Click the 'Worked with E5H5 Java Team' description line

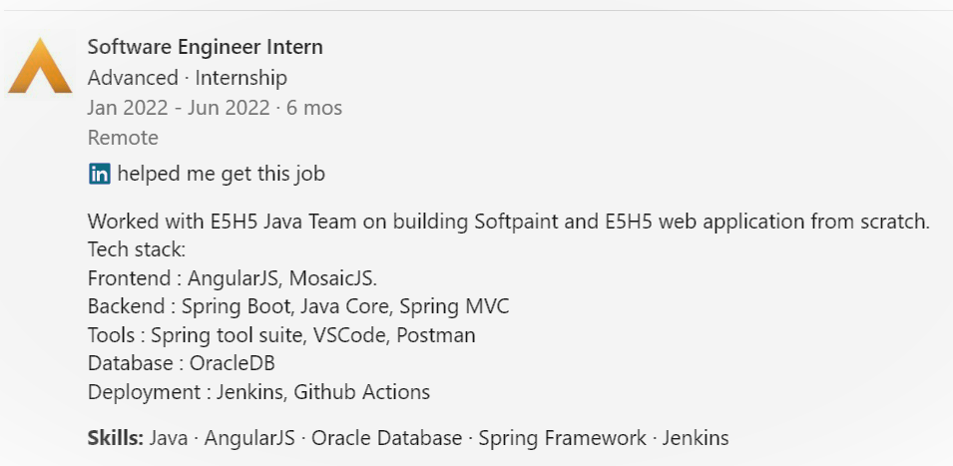[509, 222]
